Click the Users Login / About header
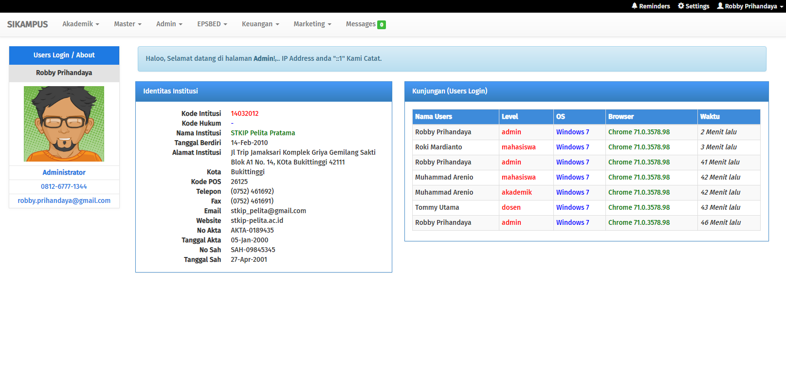786x384 pixels. (x=64, y=55)
